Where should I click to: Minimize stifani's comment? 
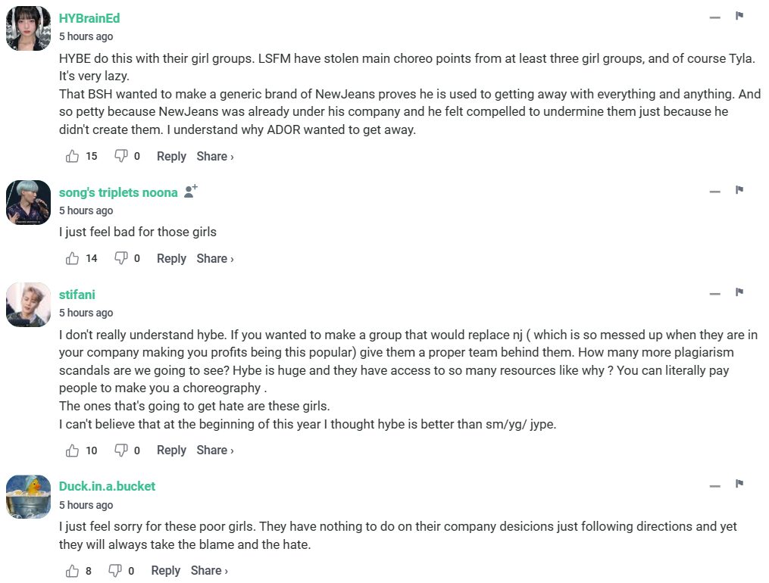(714, 294)
